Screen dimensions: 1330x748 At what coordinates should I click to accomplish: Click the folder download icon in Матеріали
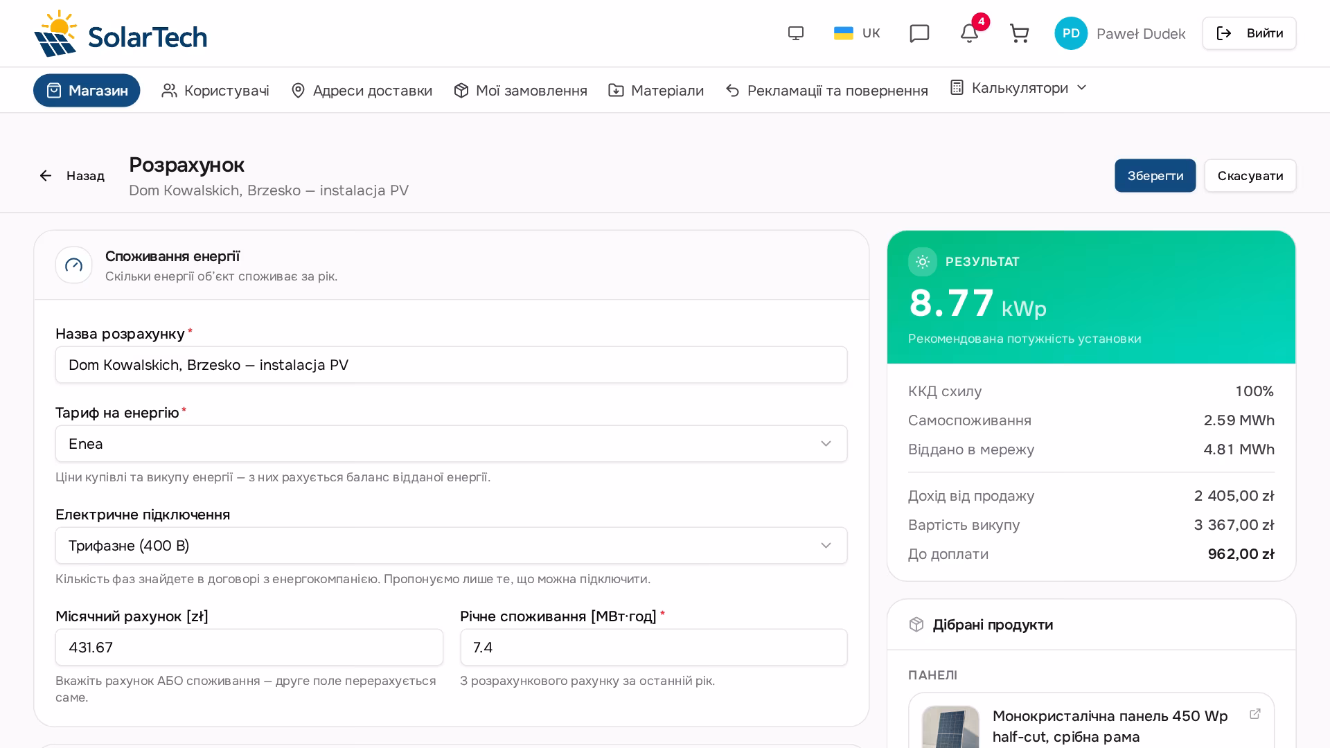coord(616,90)
